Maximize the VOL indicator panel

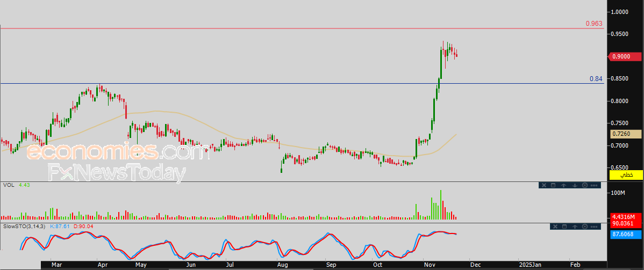click(x=553, y=186)
